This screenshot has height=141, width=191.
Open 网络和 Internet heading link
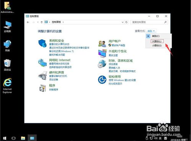[x=60, y=60]
